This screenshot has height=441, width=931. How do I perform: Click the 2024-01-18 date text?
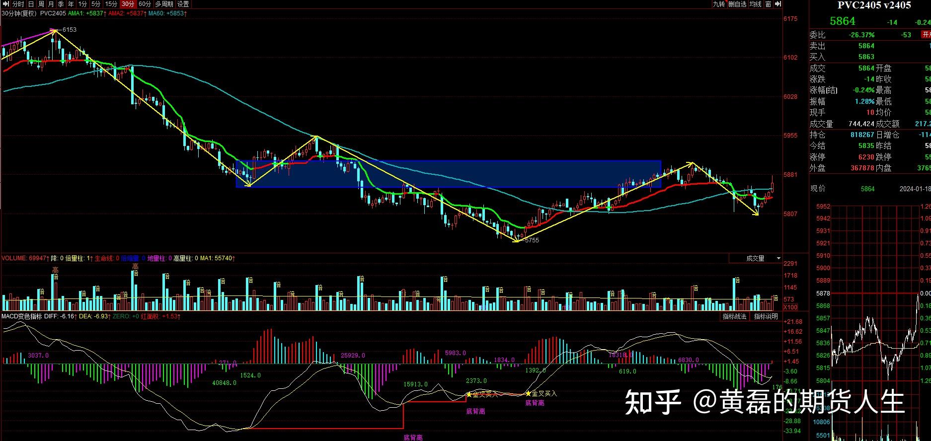915,189
